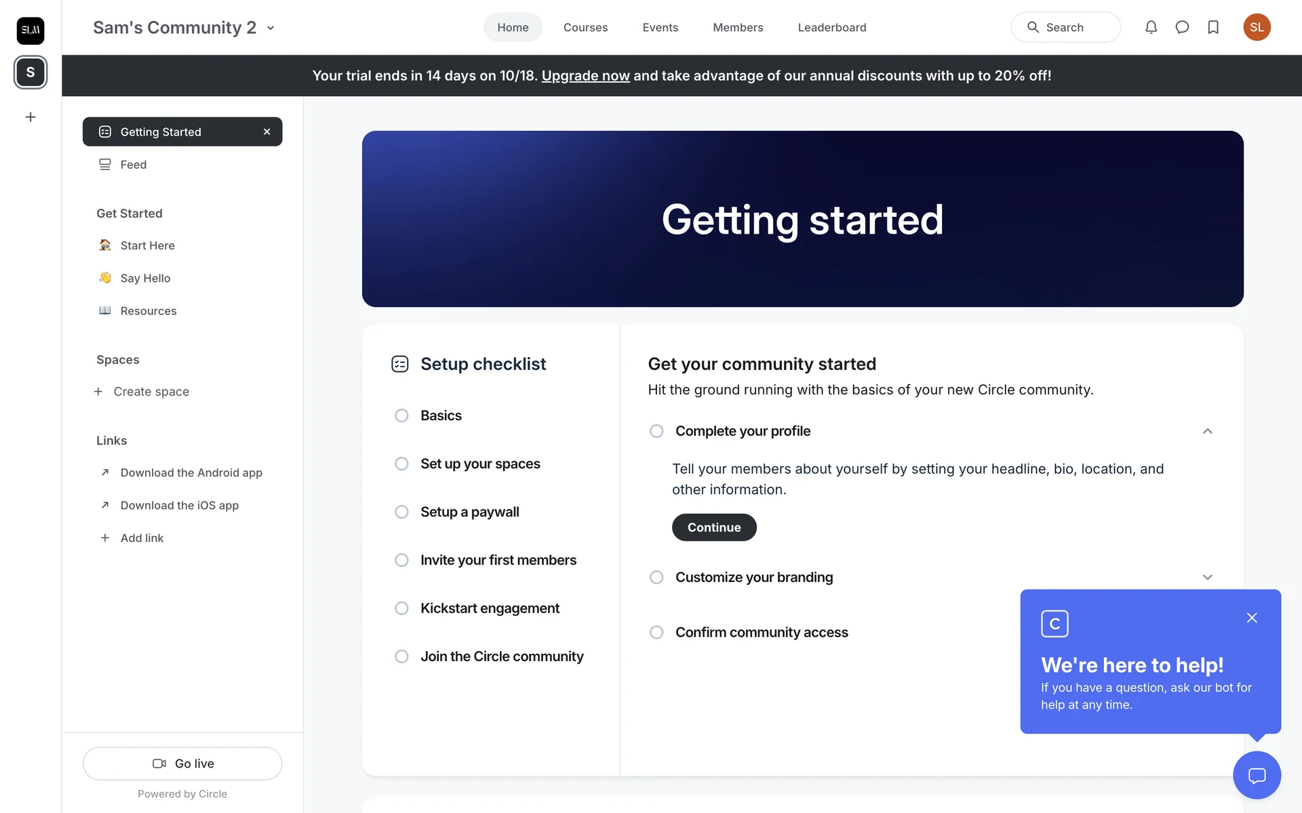Open direct messages chat bubble icon
The image size is (1302, 813).
pos(1182,27)
